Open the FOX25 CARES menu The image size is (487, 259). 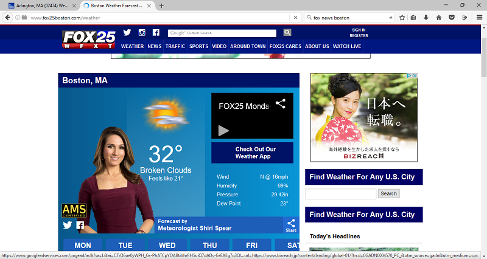pyautogui.click(x=286, y=46)
